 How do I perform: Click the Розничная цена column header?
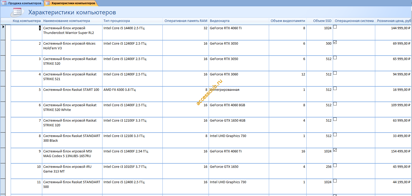[x=394, y=21]
